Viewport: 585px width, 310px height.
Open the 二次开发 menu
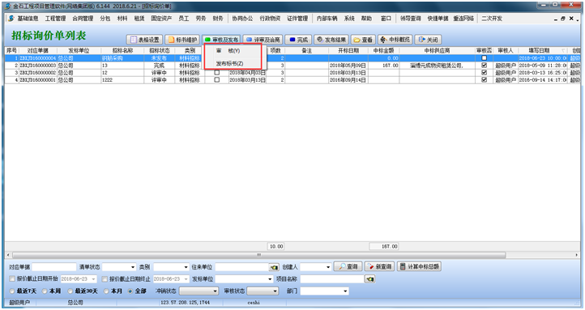[491, 19]
